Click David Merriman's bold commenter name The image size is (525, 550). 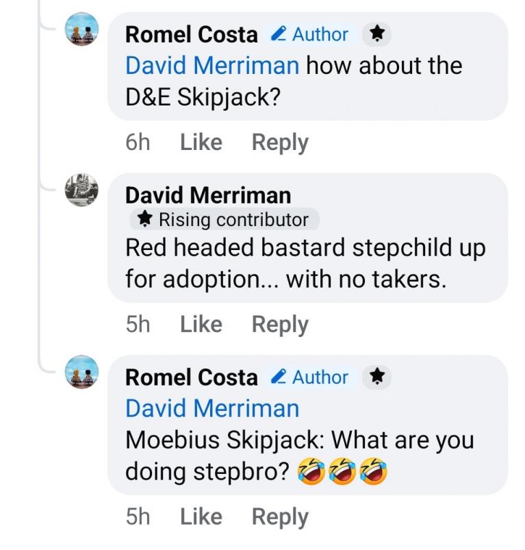208,195
